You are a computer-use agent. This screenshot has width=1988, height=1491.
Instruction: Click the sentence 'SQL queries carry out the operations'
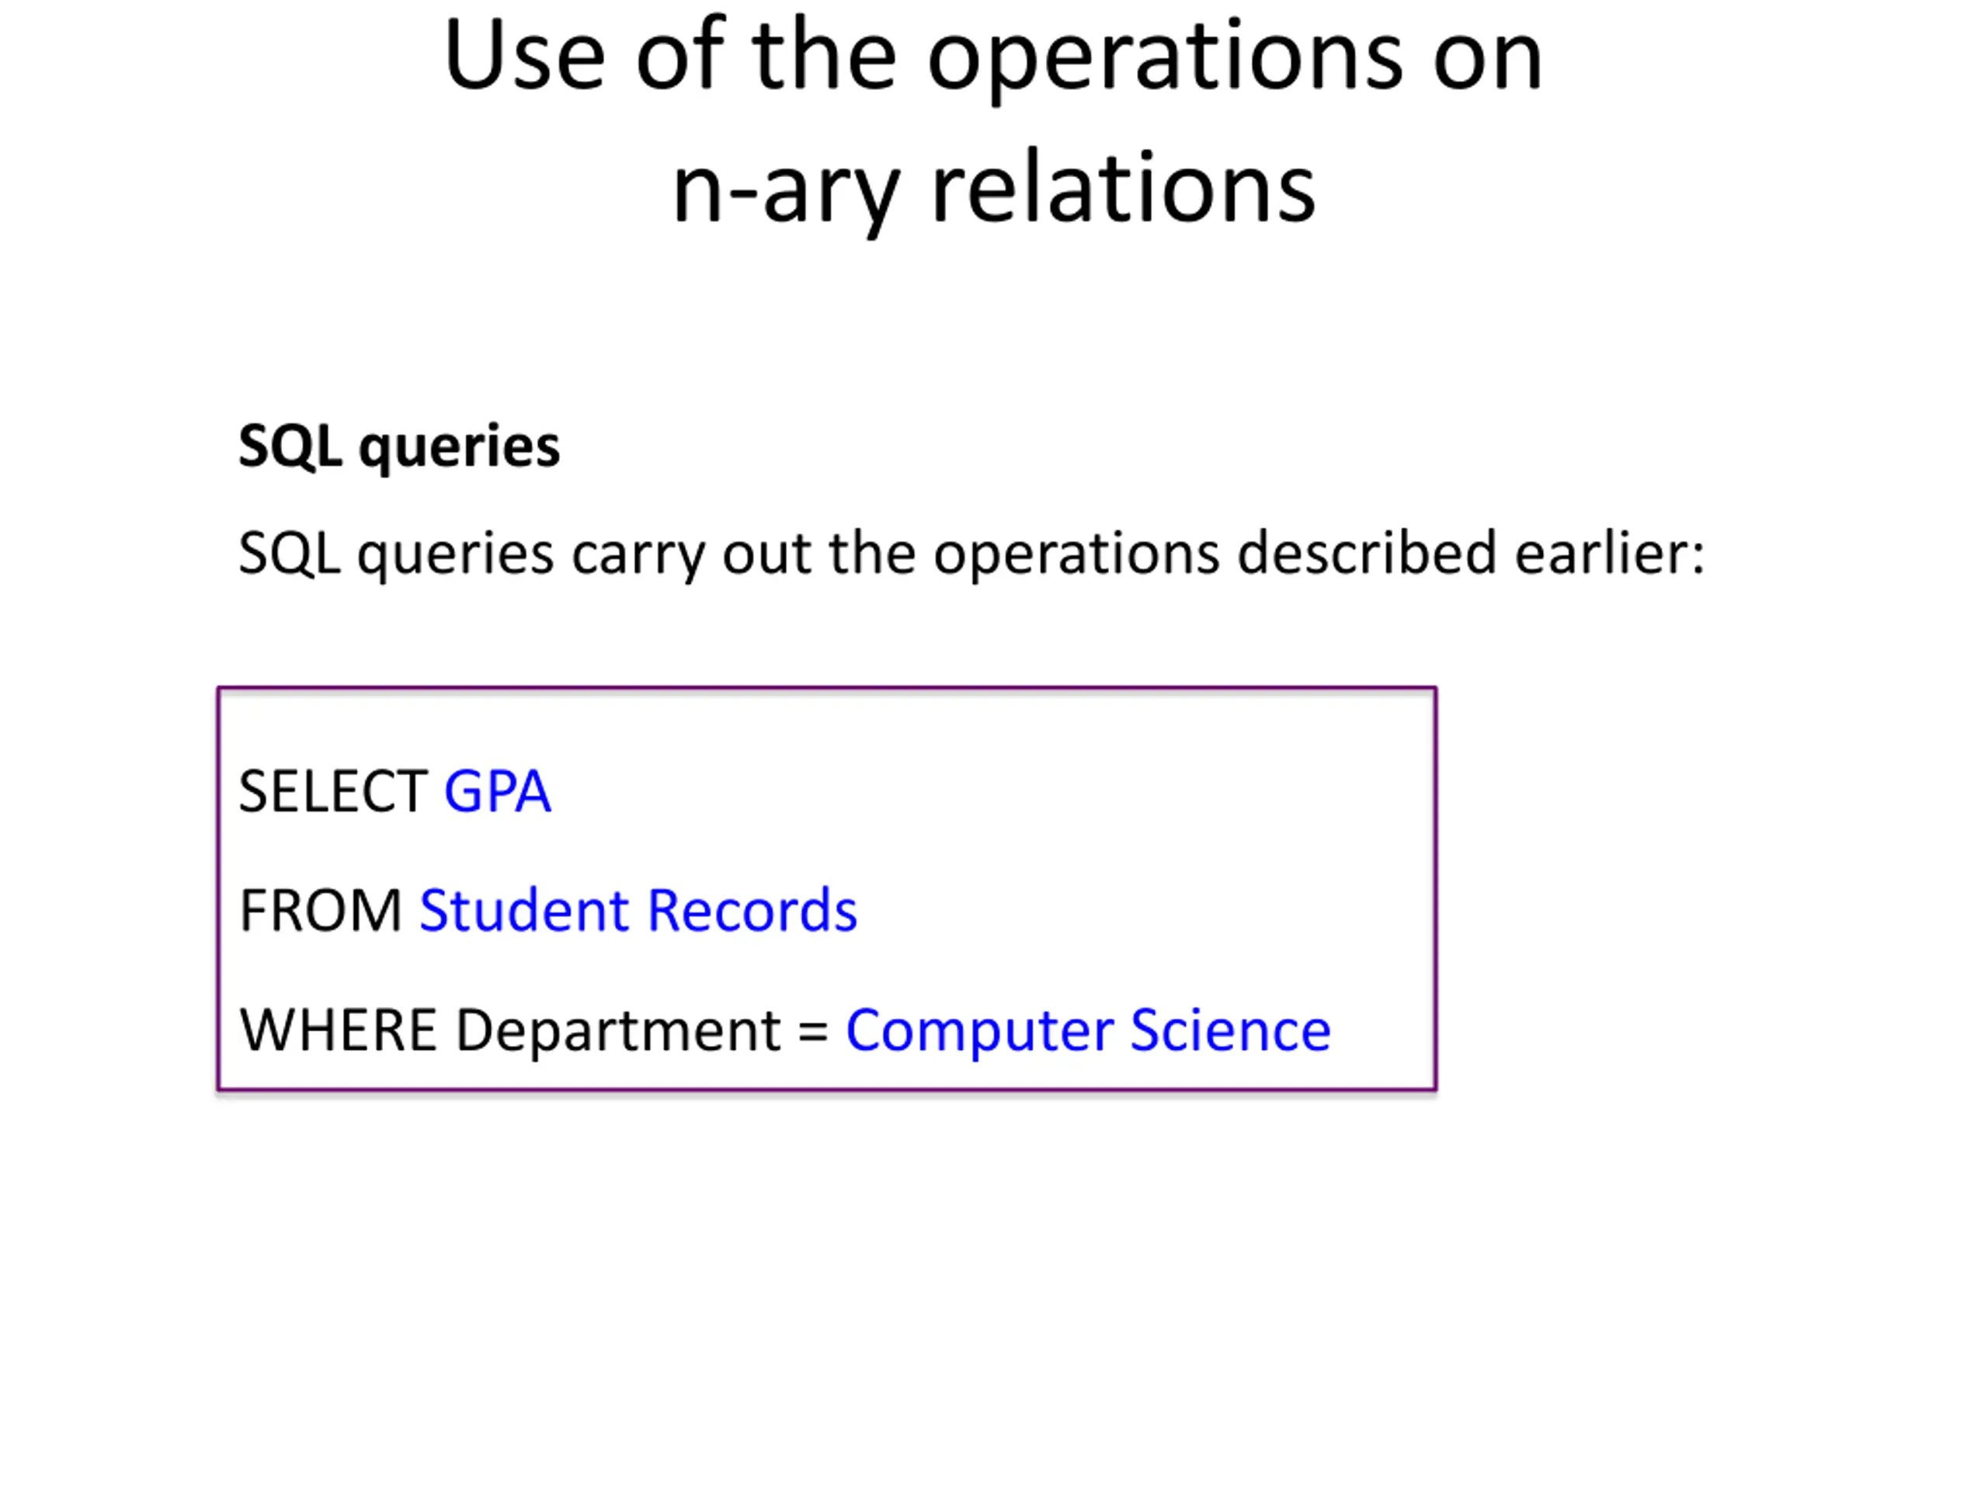(x=729, y=554)
